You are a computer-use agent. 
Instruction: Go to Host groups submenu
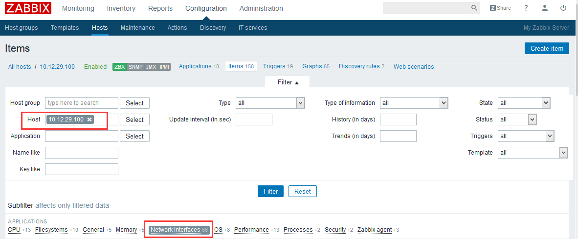[x=22, y=28]
